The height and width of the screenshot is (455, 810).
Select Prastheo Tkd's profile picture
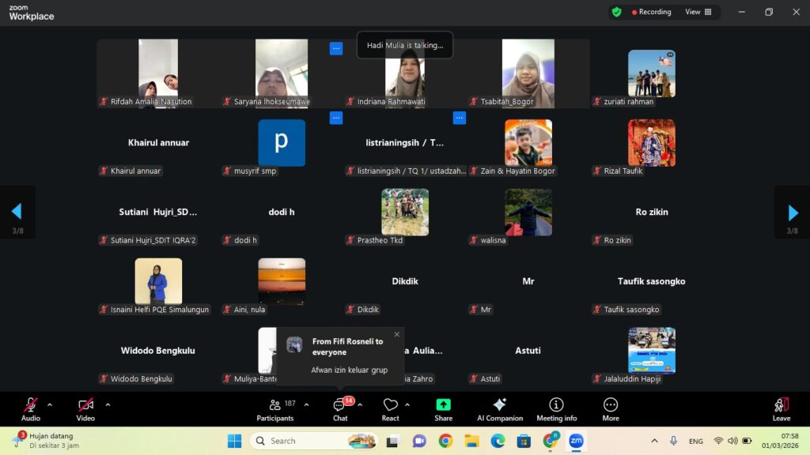[405, 212]
